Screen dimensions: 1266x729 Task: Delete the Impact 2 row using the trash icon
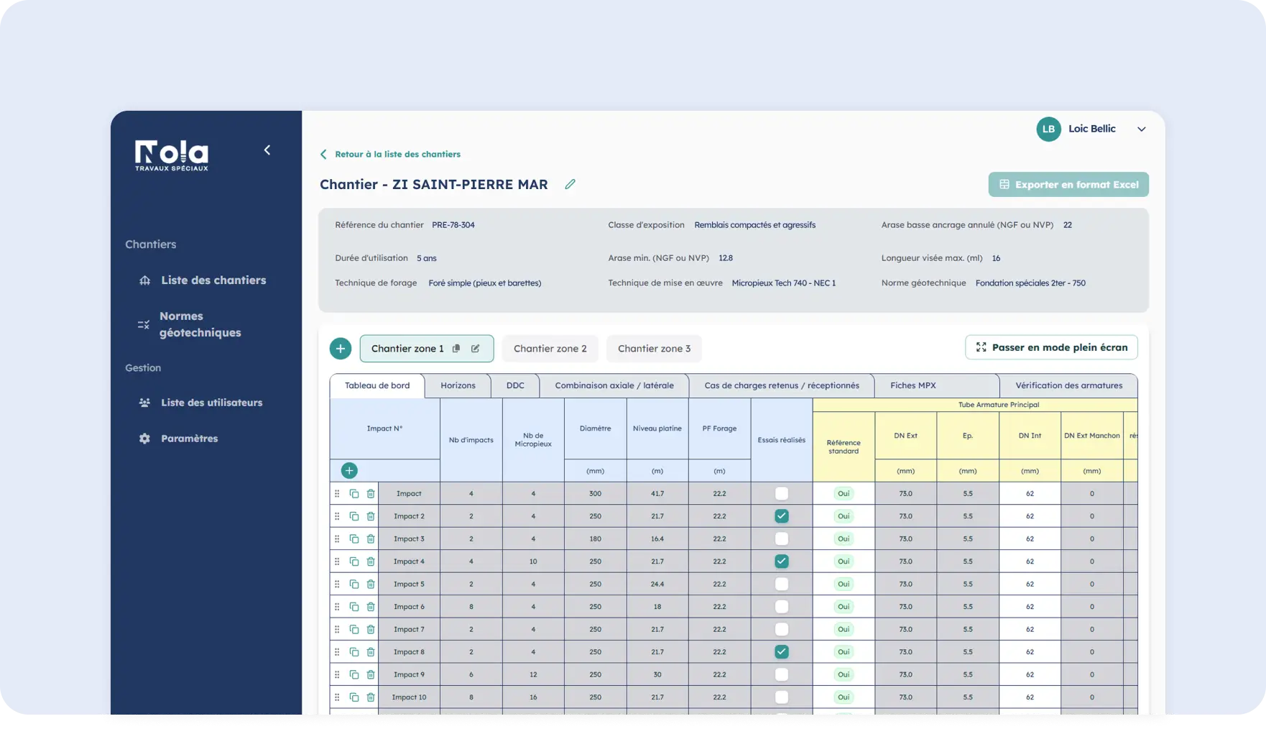click(371, 516)
